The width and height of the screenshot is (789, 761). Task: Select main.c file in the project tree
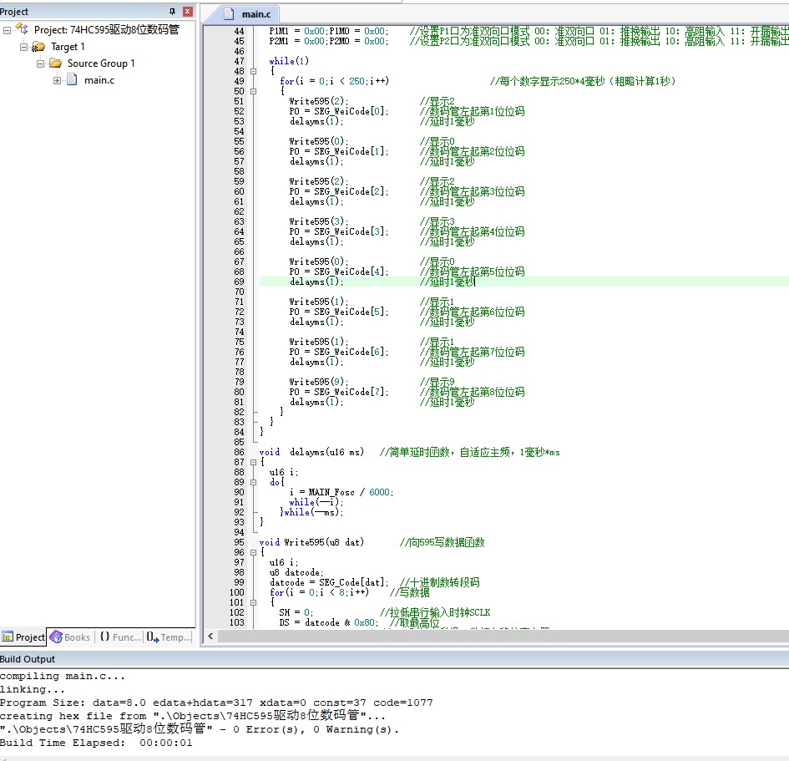[99, 80]
